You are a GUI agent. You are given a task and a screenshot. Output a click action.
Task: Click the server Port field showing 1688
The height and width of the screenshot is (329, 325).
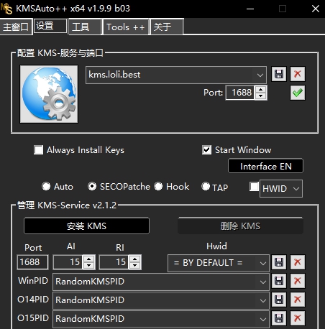[x=240, y=93]
